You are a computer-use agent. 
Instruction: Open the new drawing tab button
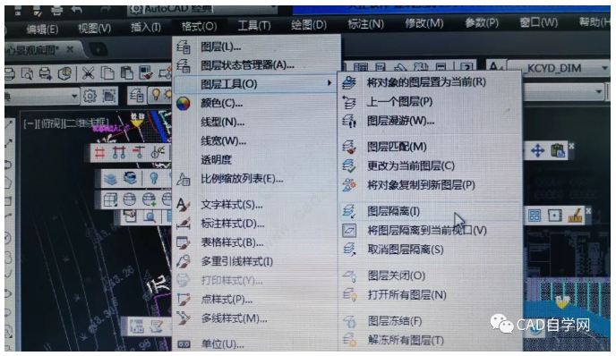point(98,49)
